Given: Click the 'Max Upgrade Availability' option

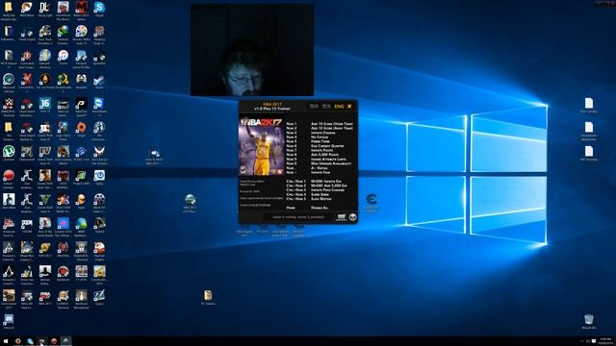Looking at the screenshot, I should (x=331, y=163).
